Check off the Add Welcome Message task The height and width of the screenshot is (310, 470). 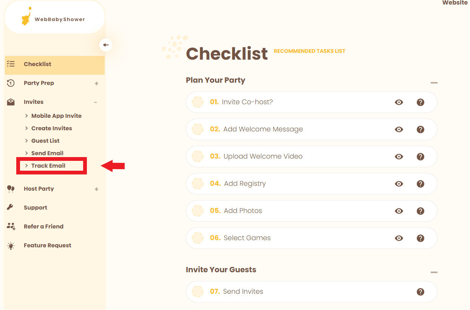tap(198, 129)
